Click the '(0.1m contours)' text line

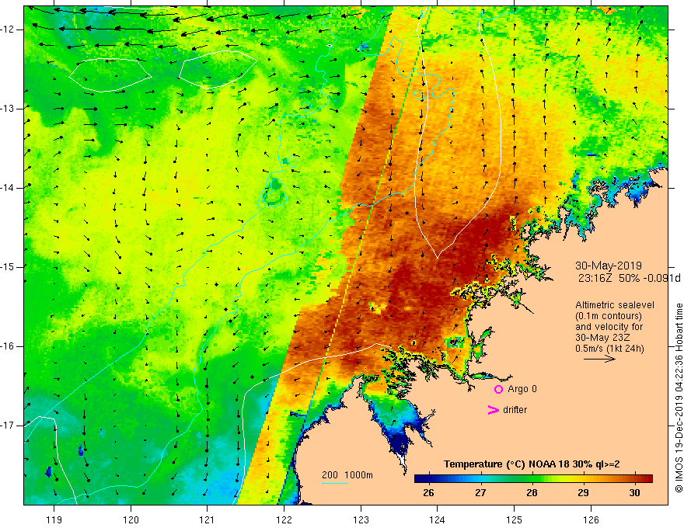tap(609, 316)
